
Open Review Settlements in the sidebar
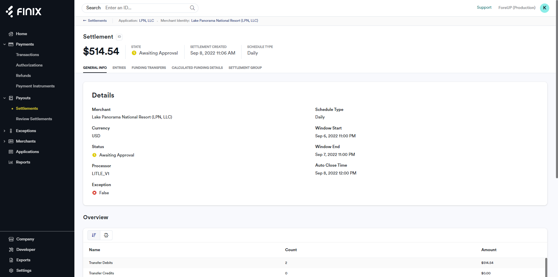[x=34, y=119]
